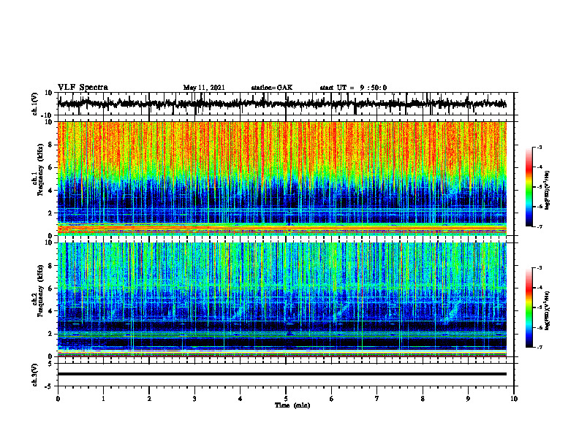Click the '4' tick on the Time axis
The image size is (579, 447).
tap(241, 399)
